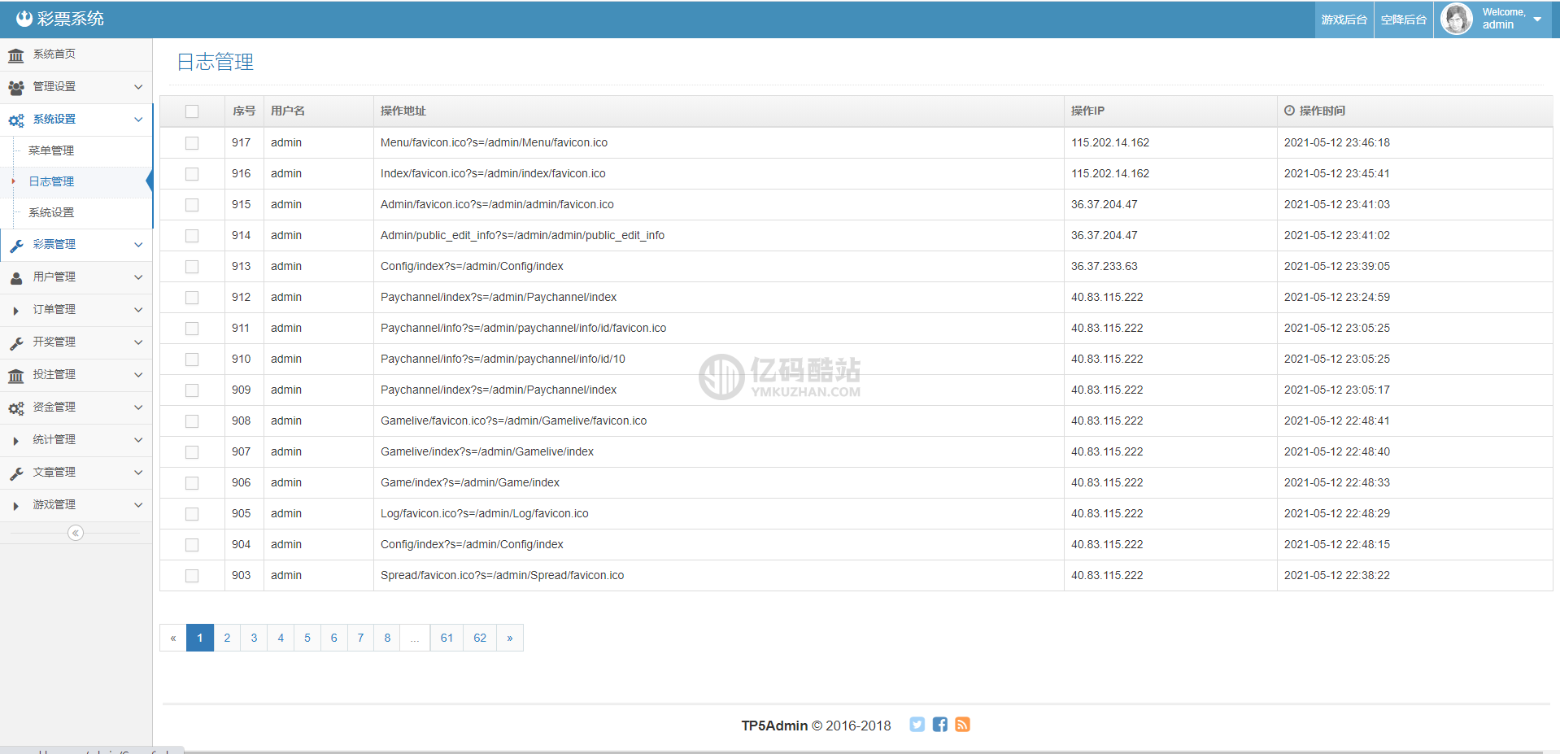Viewport: 1560px width, 754px height.
Task: Select 系统设置 submenu item
Action: 51,212
